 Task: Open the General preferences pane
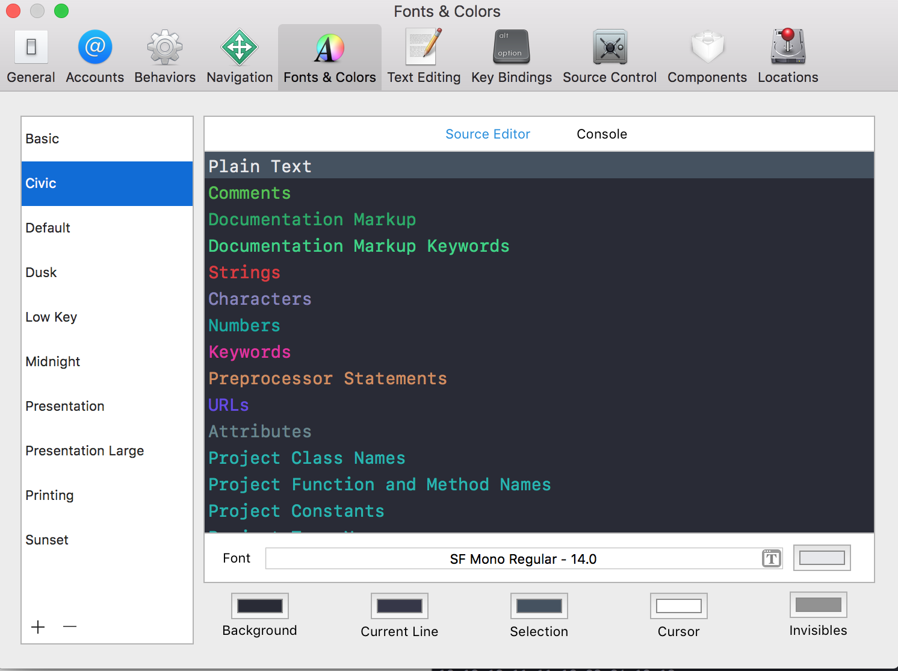pyautogui.click(x=31, y=57)
